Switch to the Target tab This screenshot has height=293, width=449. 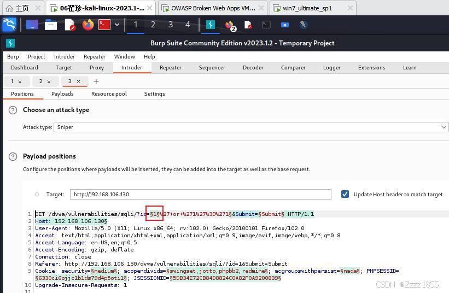point(63,68)
